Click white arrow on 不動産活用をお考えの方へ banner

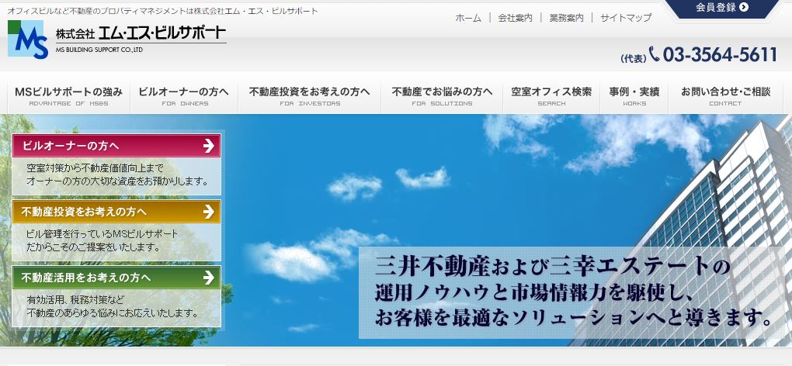coord(209,278)
